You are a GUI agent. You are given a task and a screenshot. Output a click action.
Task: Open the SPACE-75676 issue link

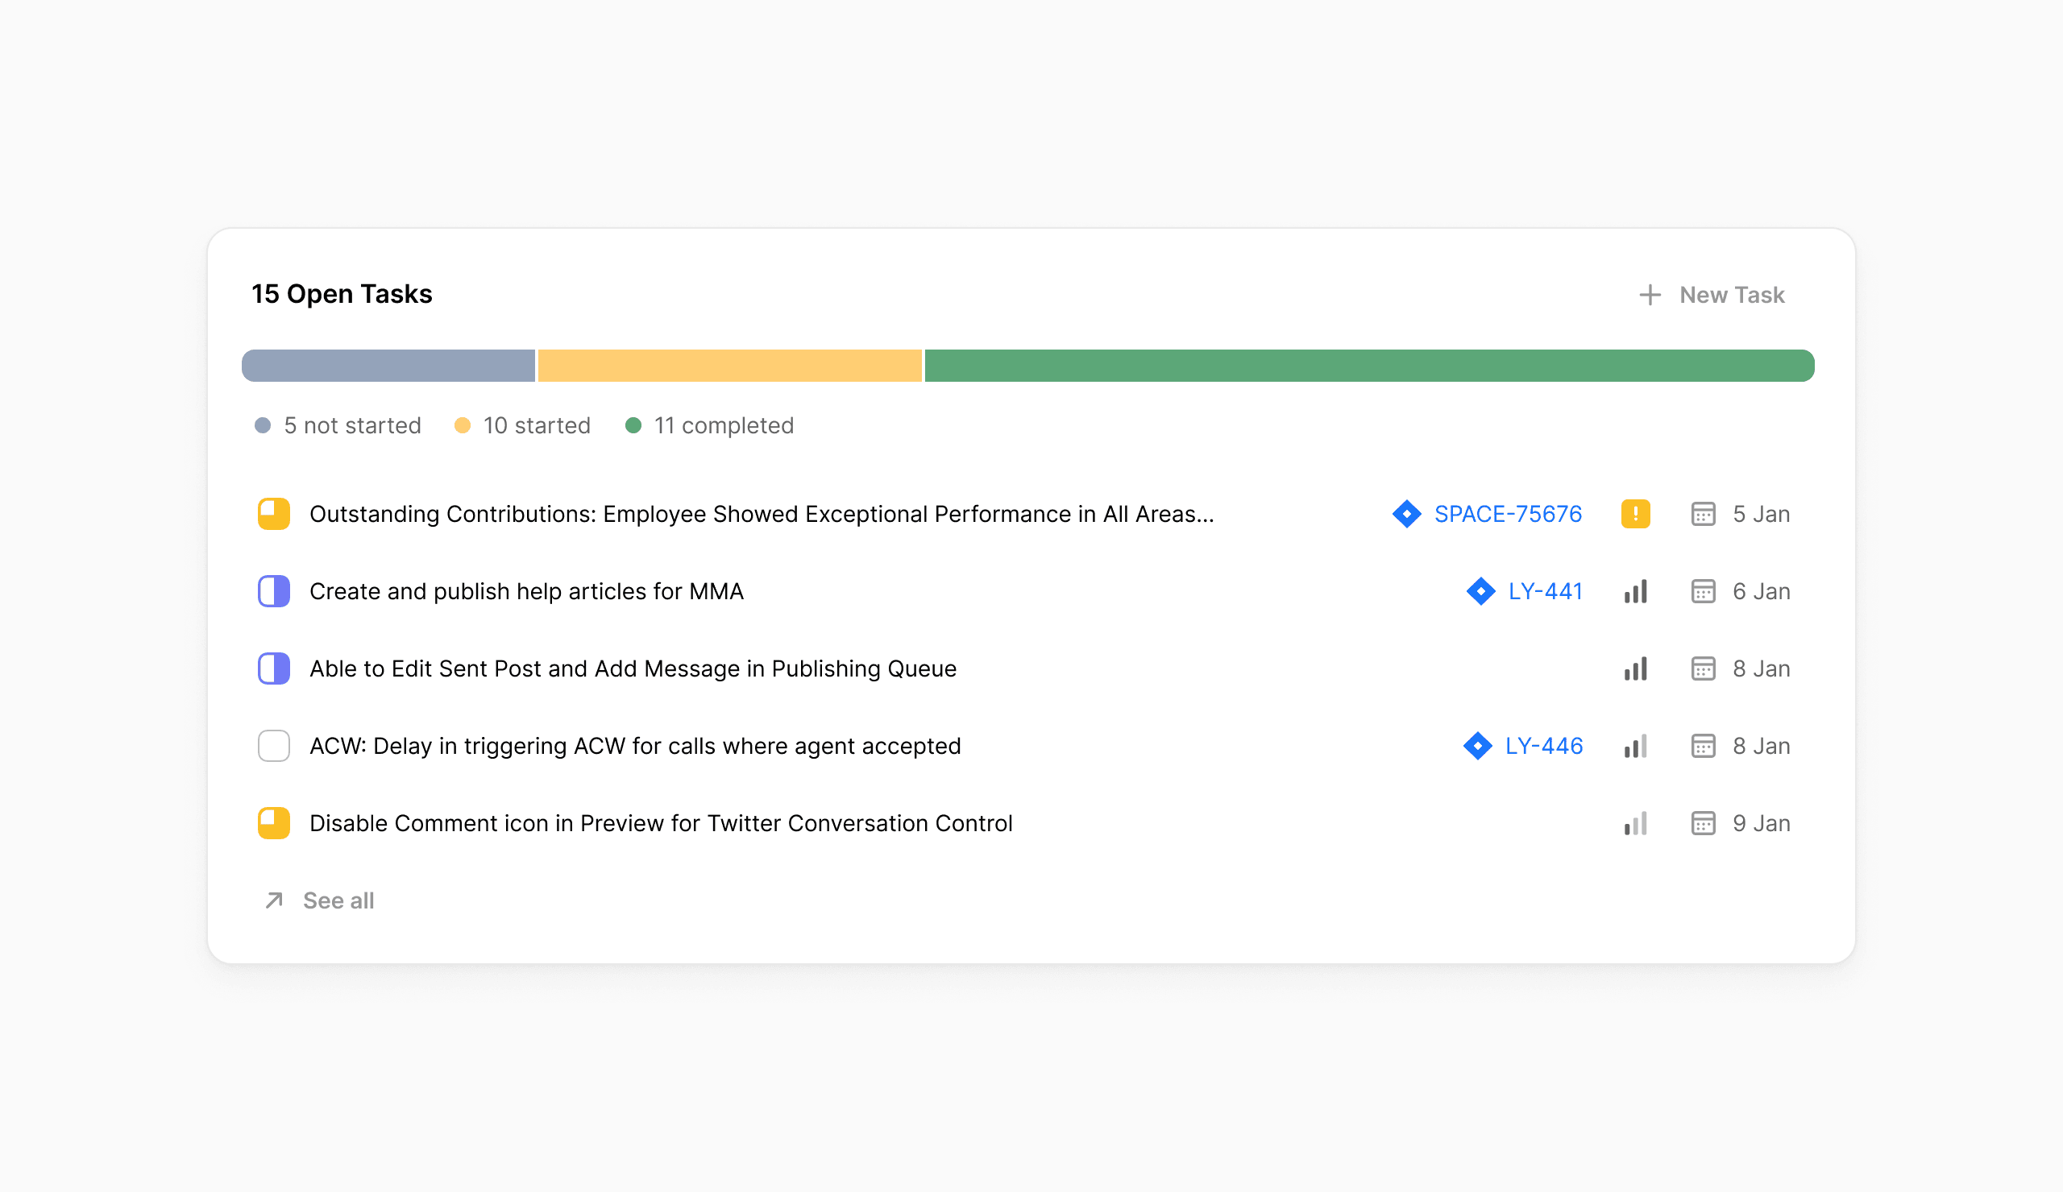coord(1508,514)
